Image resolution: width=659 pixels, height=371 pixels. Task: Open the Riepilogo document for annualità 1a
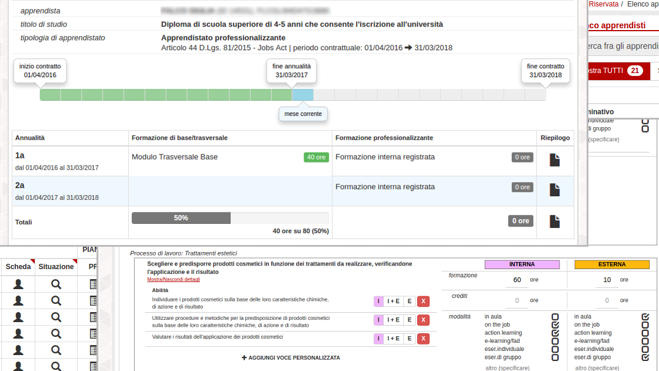(554, 160)
